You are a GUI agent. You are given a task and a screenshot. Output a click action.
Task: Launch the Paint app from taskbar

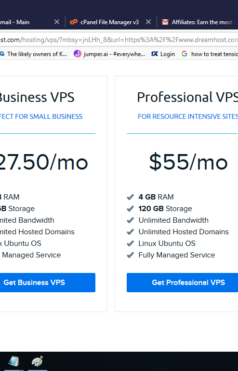pyautogui.click(x=38, y=361)
